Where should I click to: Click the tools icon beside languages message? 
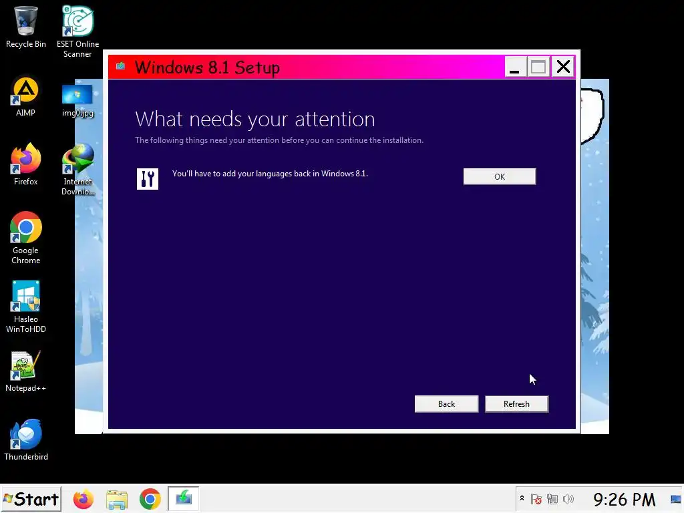click(x=148, y=179)
